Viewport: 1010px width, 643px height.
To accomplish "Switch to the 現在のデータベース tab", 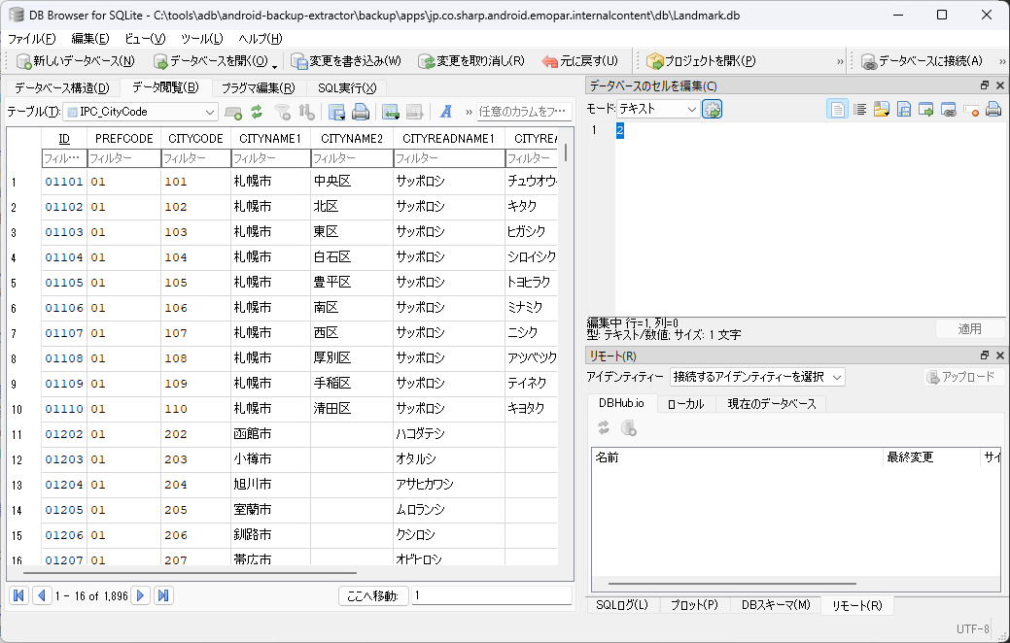I will 772,404.
